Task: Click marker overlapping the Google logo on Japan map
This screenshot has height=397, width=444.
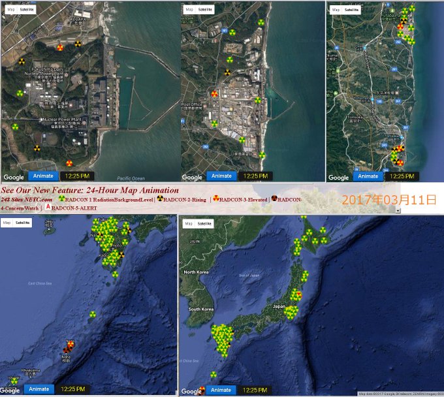Action: tap(202, 390)
